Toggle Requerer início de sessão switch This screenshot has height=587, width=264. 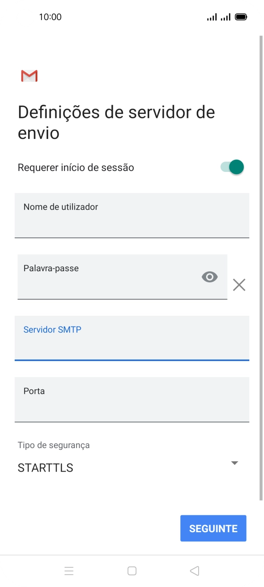pyautogui.click(x=232, y=167)
